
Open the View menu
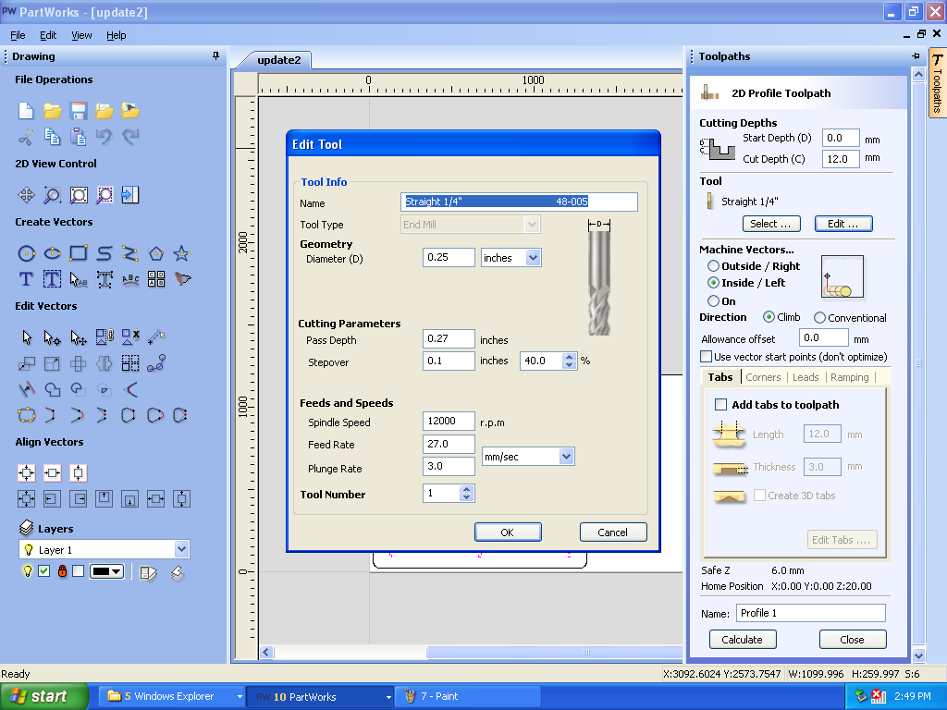tap(81, 35)
